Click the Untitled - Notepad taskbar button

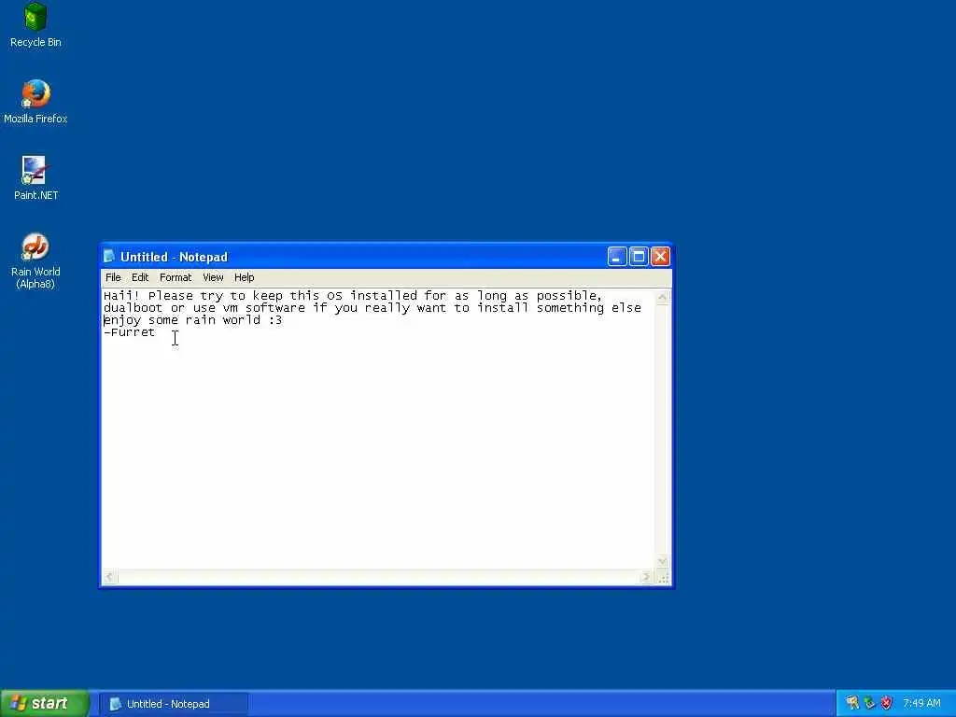coord(174,704)
